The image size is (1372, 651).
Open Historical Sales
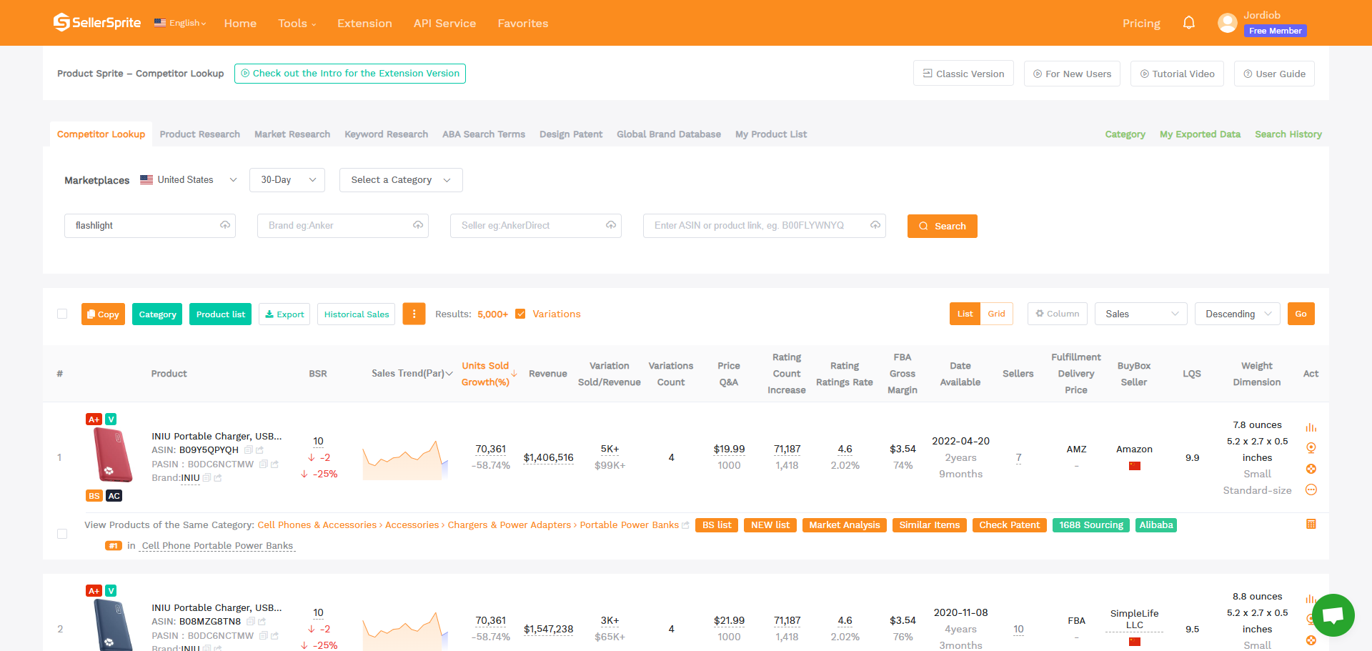pos(357,314)
